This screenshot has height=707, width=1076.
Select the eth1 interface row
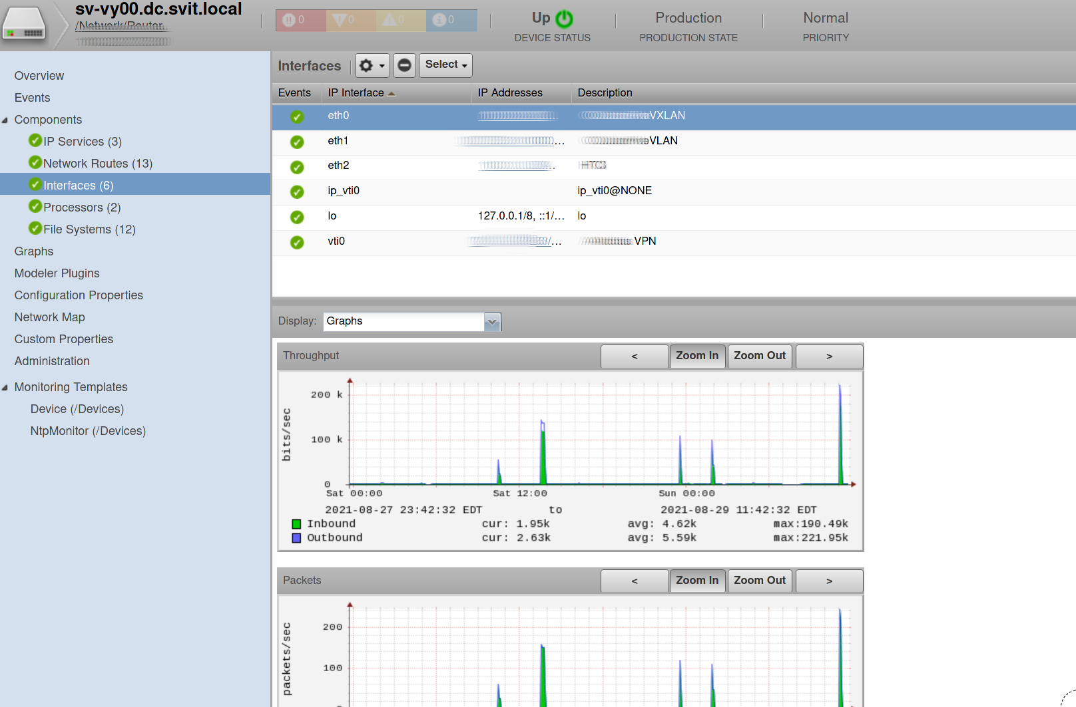pyautogui.click(x=338, y=141)
